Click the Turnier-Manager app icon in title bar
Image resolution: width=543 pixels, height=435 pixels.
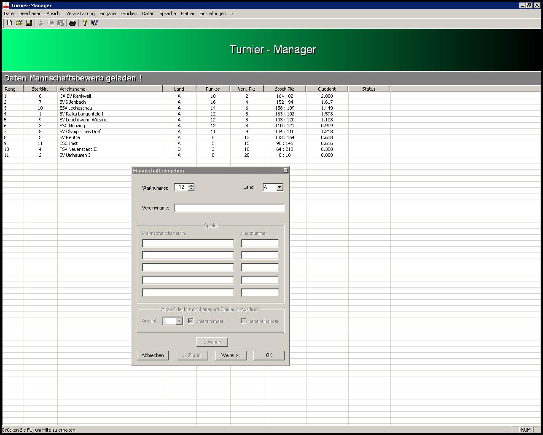tap(6, 5)
